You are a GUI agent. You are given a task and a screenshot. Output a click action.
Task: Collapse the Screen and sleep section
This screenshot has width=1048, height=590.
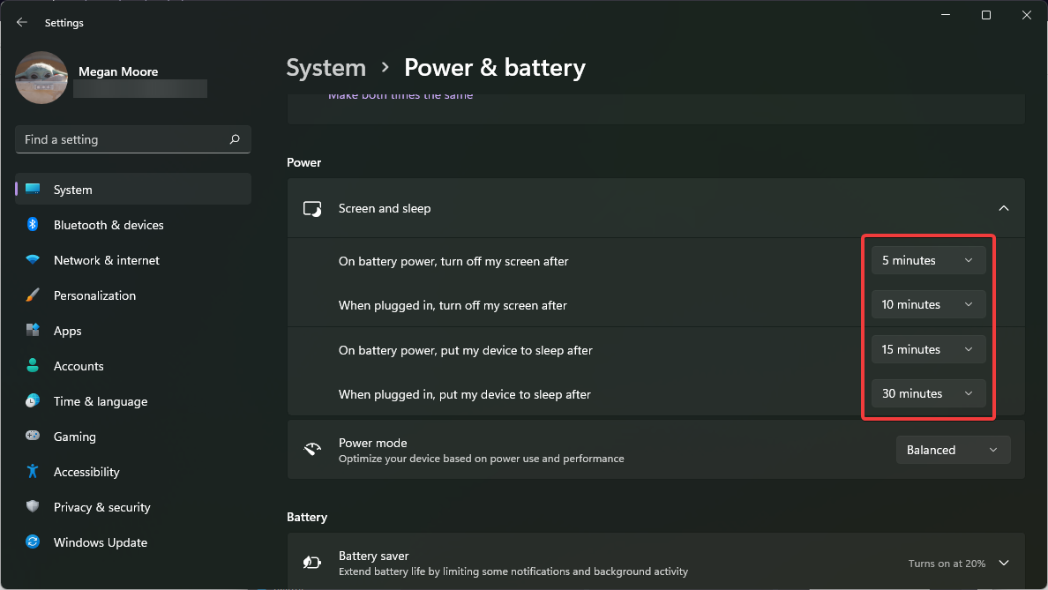click(1003, 208)
